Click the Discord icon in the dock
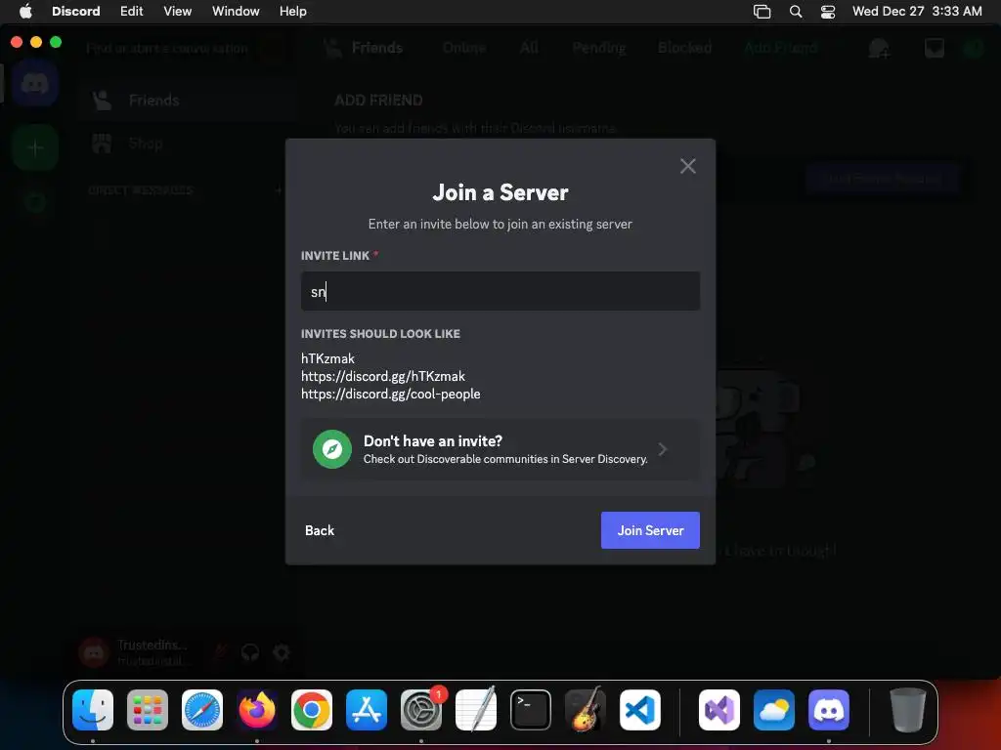Screen dimensions: 1001x750 pos(829,710)
